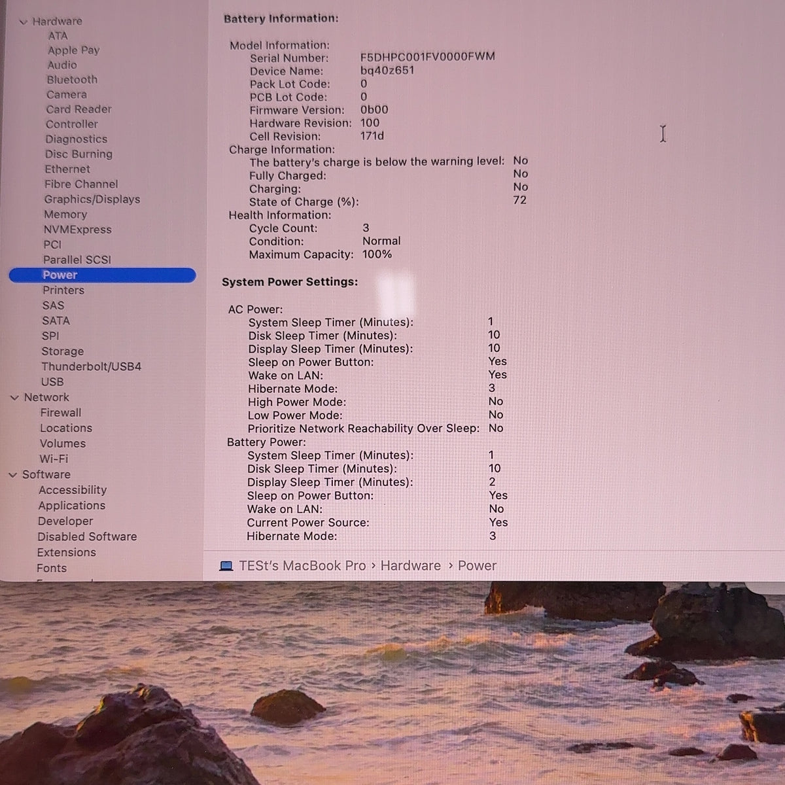Image resolution: width=785 pixels, height=785 pixels.
Task: Open the Audio hardware category
Action: click(62, 65)
